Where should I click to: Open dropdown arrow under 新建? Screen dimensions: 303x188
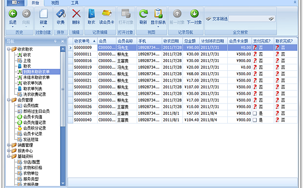coord(43,27)
